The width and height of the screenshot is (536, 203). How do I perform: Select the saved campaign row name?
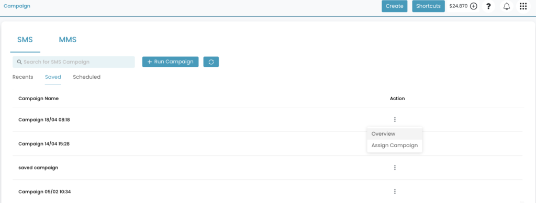click(x=38, y=168)
